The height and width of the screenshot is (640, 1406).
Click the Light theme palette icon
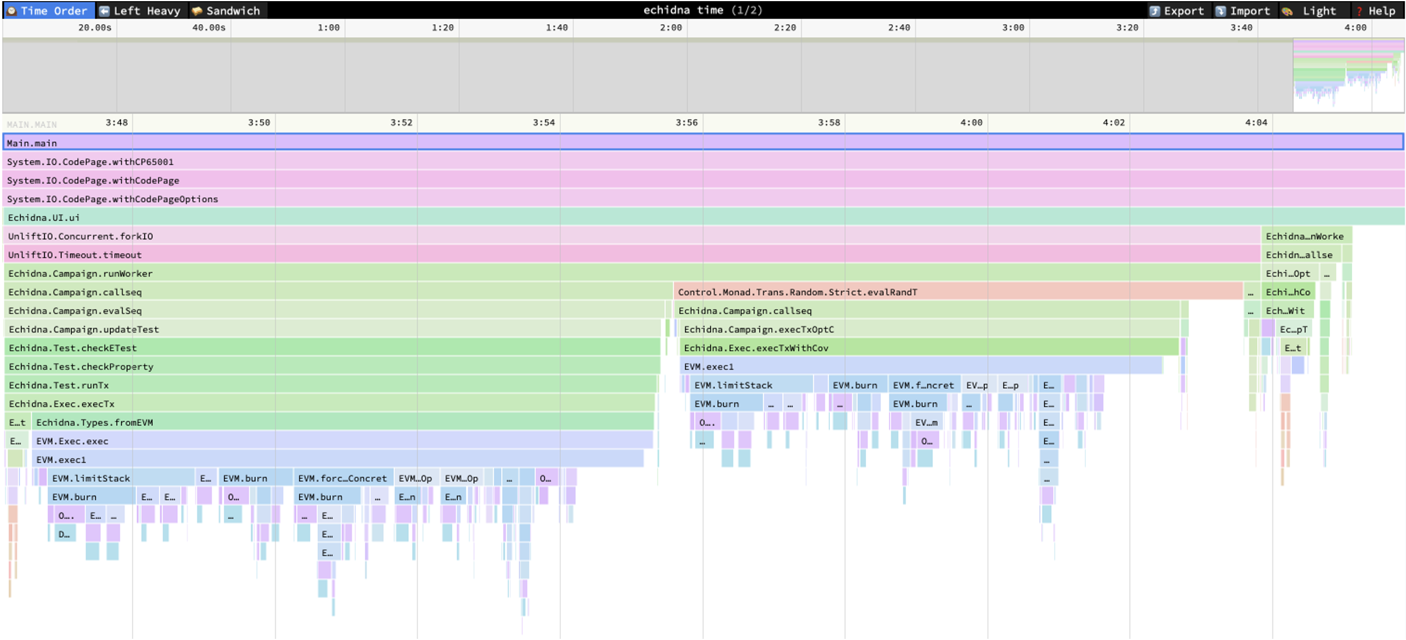tap(1287, 11)
